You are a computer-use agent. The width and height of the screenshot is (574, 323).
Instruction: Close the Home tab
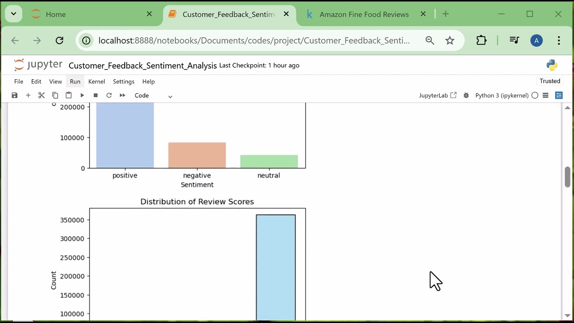click(x=149, y=14)
